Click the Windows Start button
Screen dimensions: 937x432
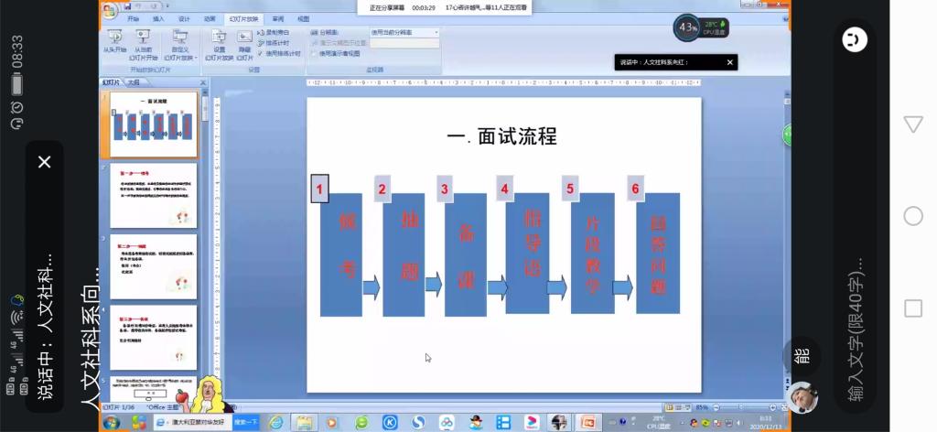[x=112, y=422]
